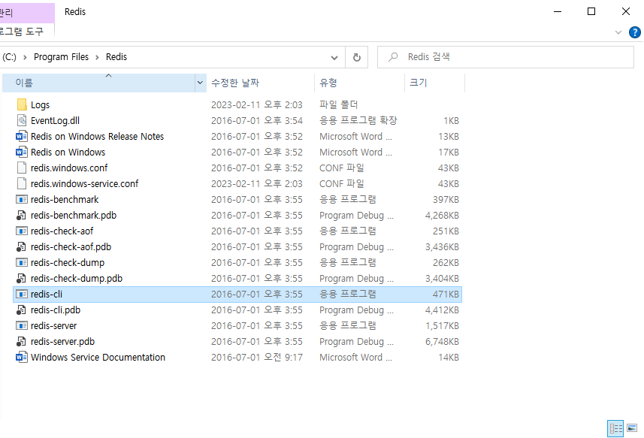Click the 2016-07-01 오후 3:54 date cell
The width and height of the screenshot is (644, 438).
[x=257, y=121]
